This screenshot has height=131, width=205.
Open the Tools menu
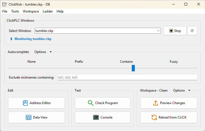click(15, 11)
